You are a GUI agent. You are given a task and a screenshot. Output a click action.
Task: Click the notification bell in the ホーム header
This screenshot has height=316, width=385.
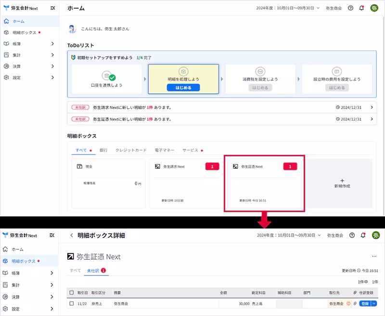click(x=361, y=8)
